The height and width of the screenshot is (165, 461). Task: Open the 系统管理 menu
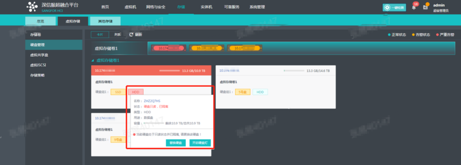[x=257, y=7]
